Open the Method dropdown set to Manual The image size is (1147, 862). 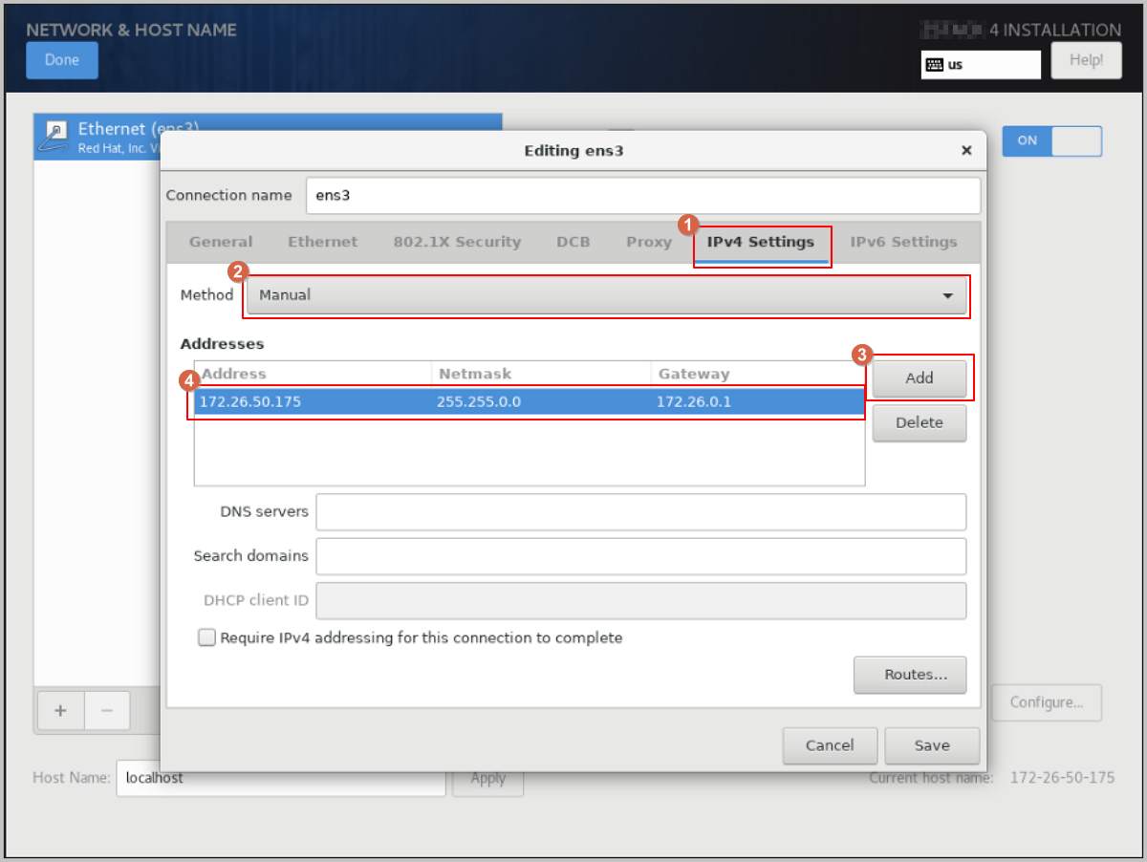[x=607, y=295]
